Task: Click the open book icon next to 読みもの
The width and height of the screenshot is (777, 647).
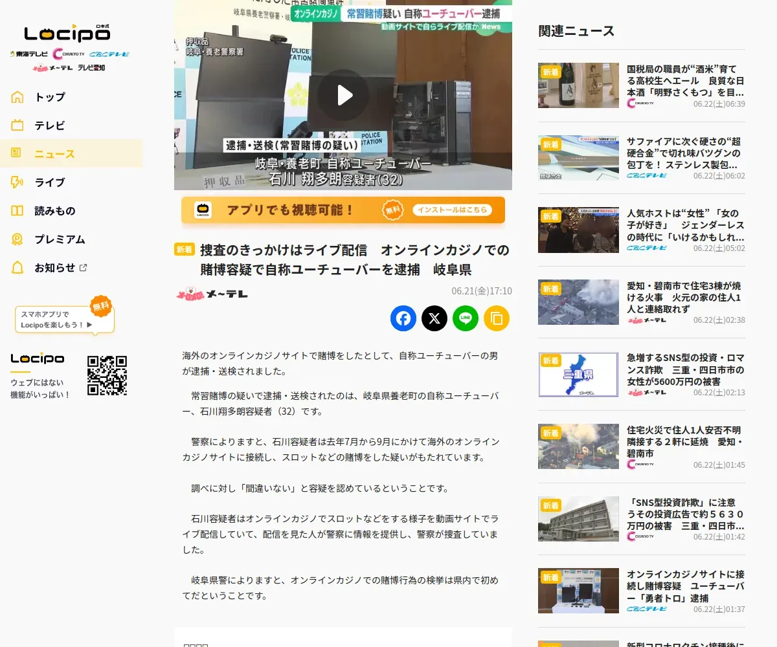Action: coord(17,211)
